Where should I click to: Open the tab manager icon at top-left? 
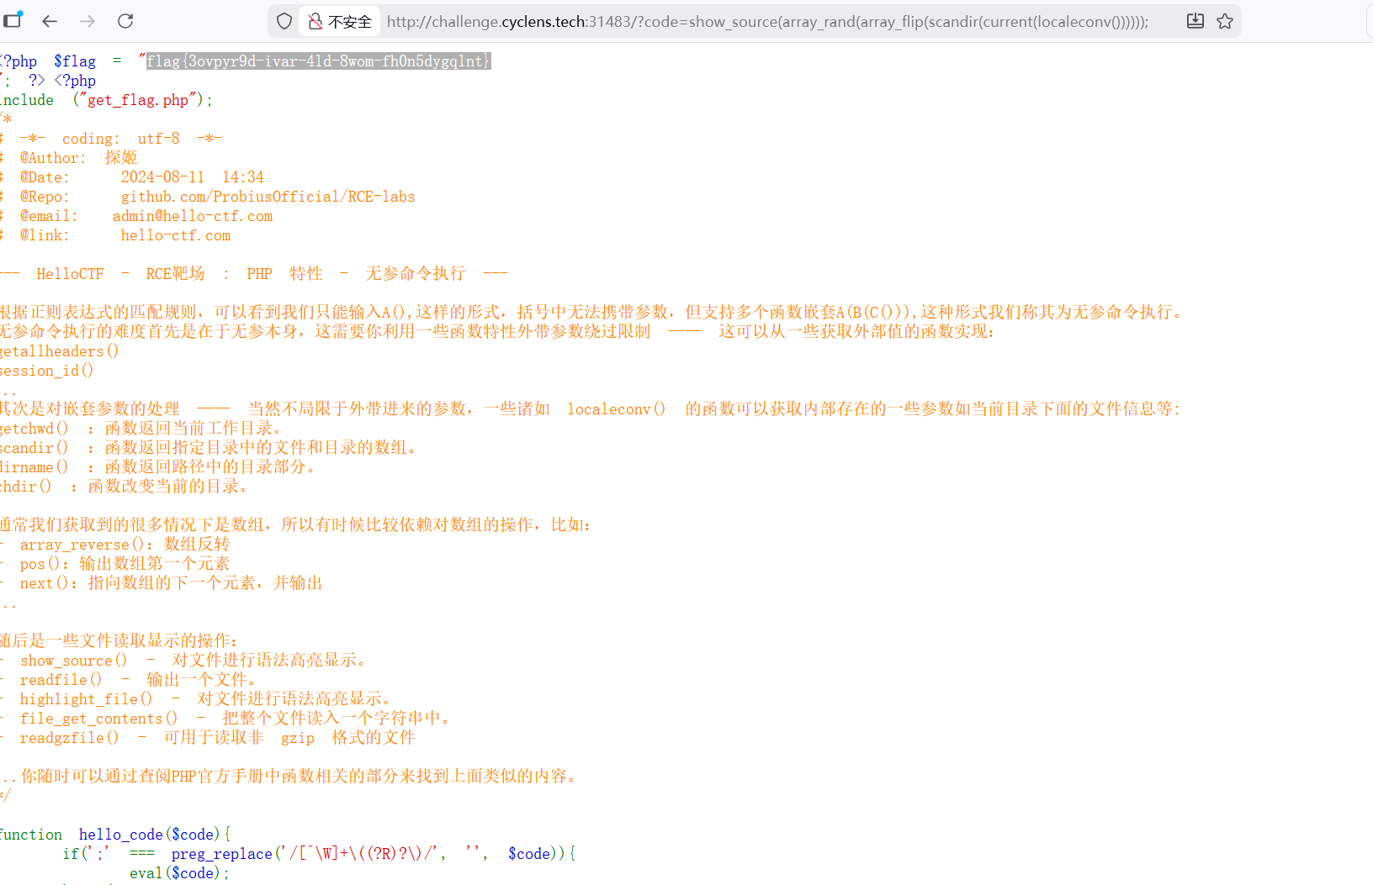point(13,20)
